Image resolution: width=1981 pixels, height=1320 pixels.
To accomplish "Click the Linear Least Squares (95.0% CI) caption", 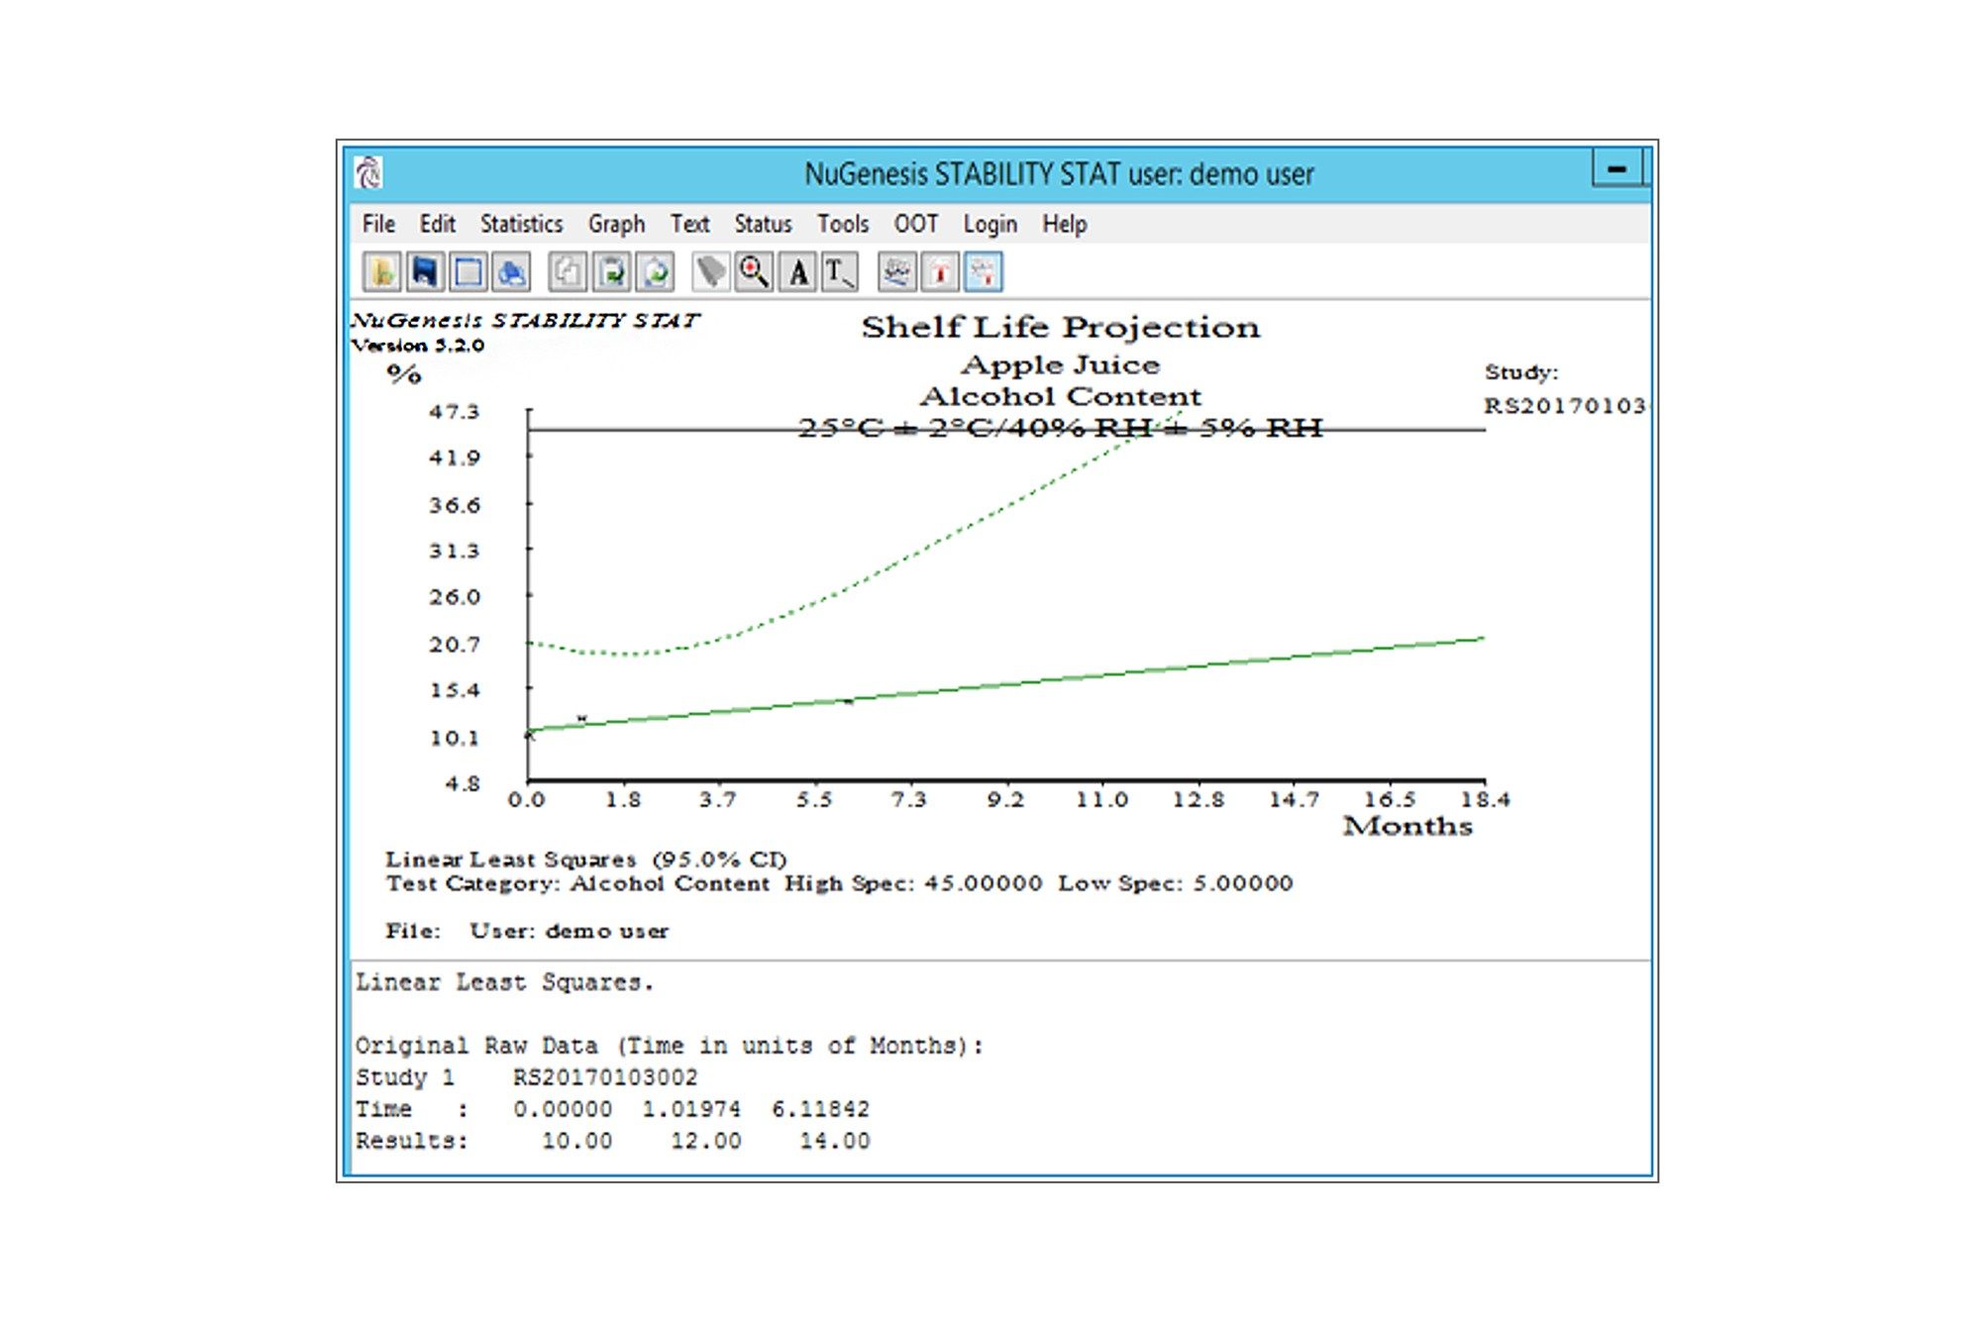I will pos(585,859).
